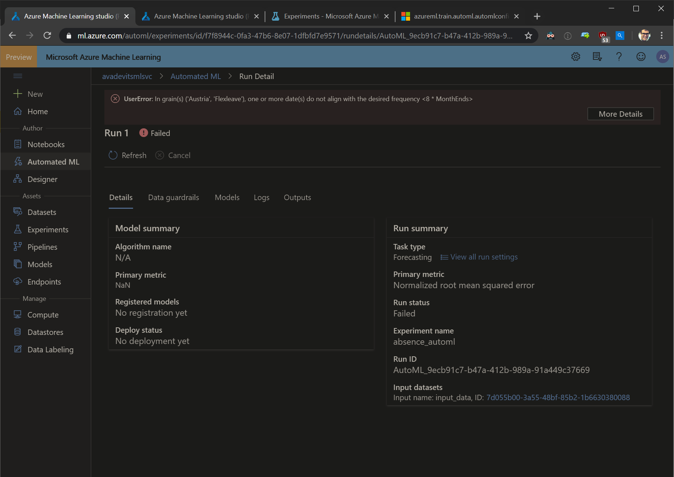Click the browser address bar
Viewport: 674px width, 477px height.
(295, 36)
